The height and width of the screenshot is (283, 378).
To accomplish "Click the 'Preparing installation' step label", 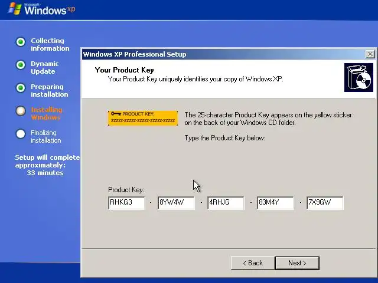I will pyautogui.click(x=50, y=90).
